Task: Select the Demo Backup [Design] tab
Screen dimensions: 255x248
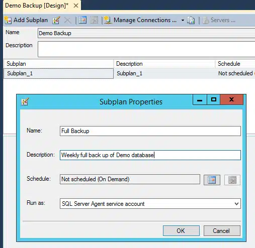Action: point(37,6)
